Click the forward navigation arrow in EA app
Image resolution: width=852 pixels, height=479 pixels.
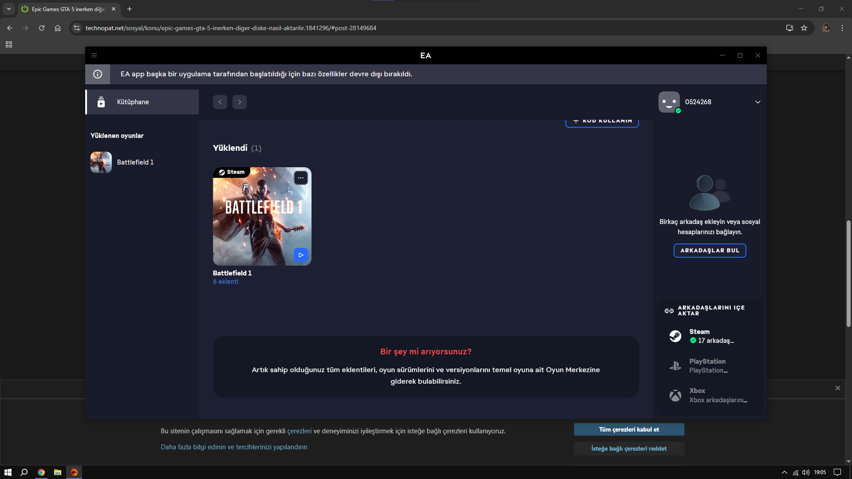point(240,102)
